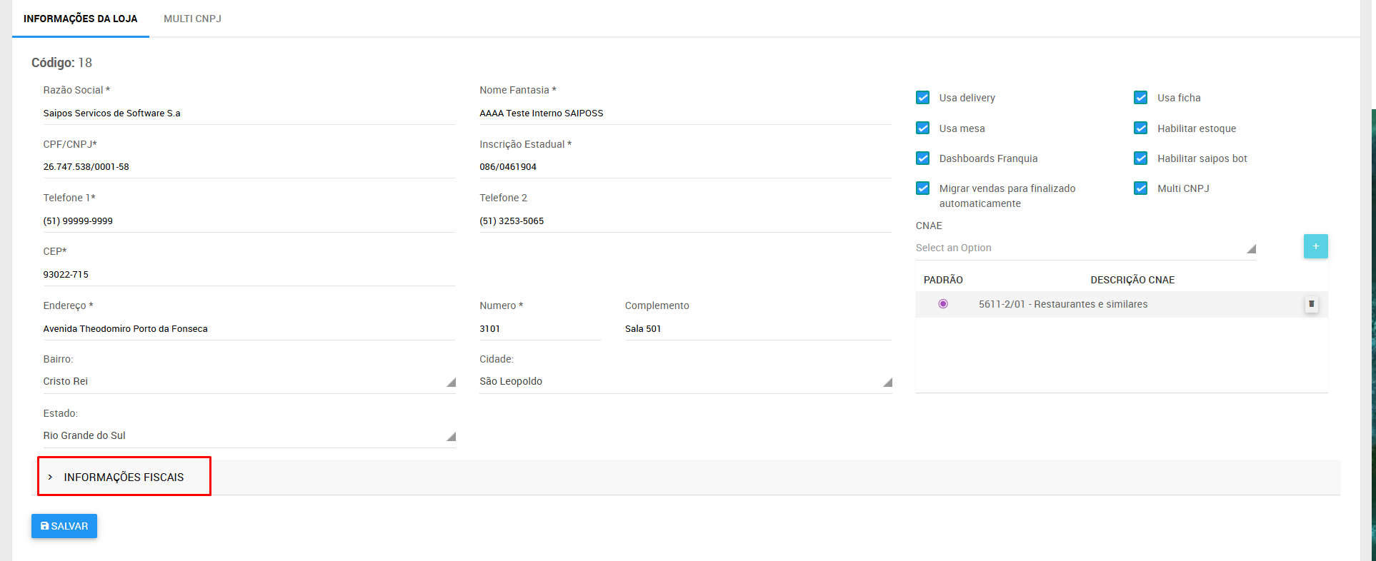1376x561 pixels.
Task: Click the Razão Social input field
Action: tap(249, 113)
